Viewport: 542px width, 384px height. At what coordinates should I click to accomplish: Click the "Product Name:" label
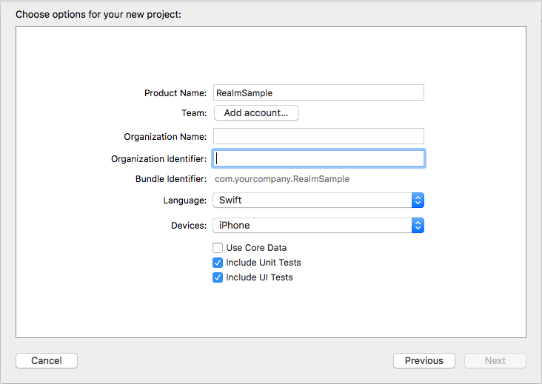tap(175, 93)
